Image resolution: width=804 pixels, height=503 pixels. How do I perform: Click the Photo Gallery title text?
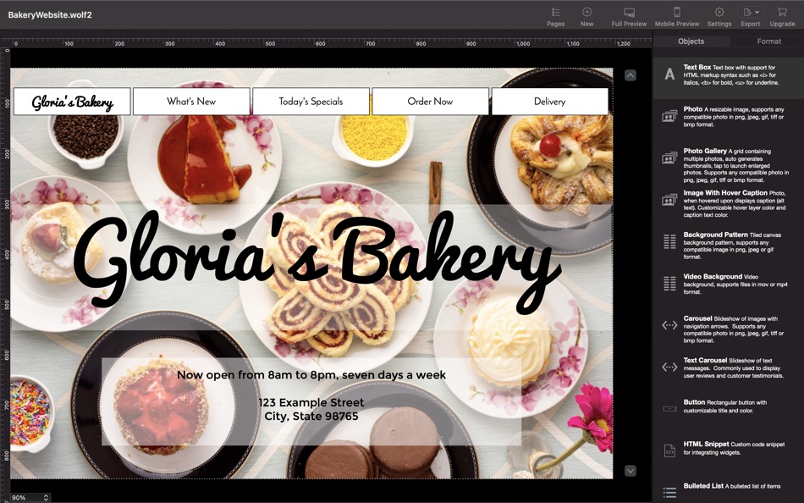point(704,151)
